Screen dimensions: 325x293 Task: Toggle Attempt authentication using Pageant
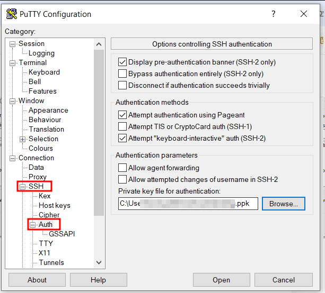[122, 115]
